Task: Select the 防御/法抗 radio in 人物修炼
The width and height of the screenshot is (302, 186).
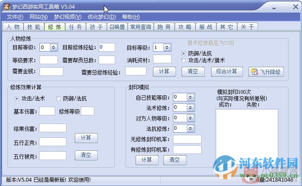Action: [x=183, y=53]
